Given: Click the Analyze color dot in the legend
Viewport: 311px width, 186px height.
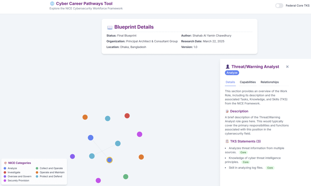Looking at the screenshot, I should 5,168.
